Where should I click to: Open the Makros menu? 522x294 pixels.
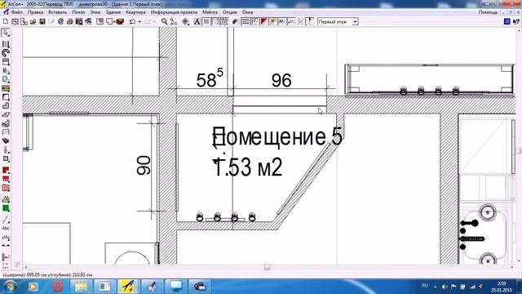pyautogui.click(x=210, y=12)
